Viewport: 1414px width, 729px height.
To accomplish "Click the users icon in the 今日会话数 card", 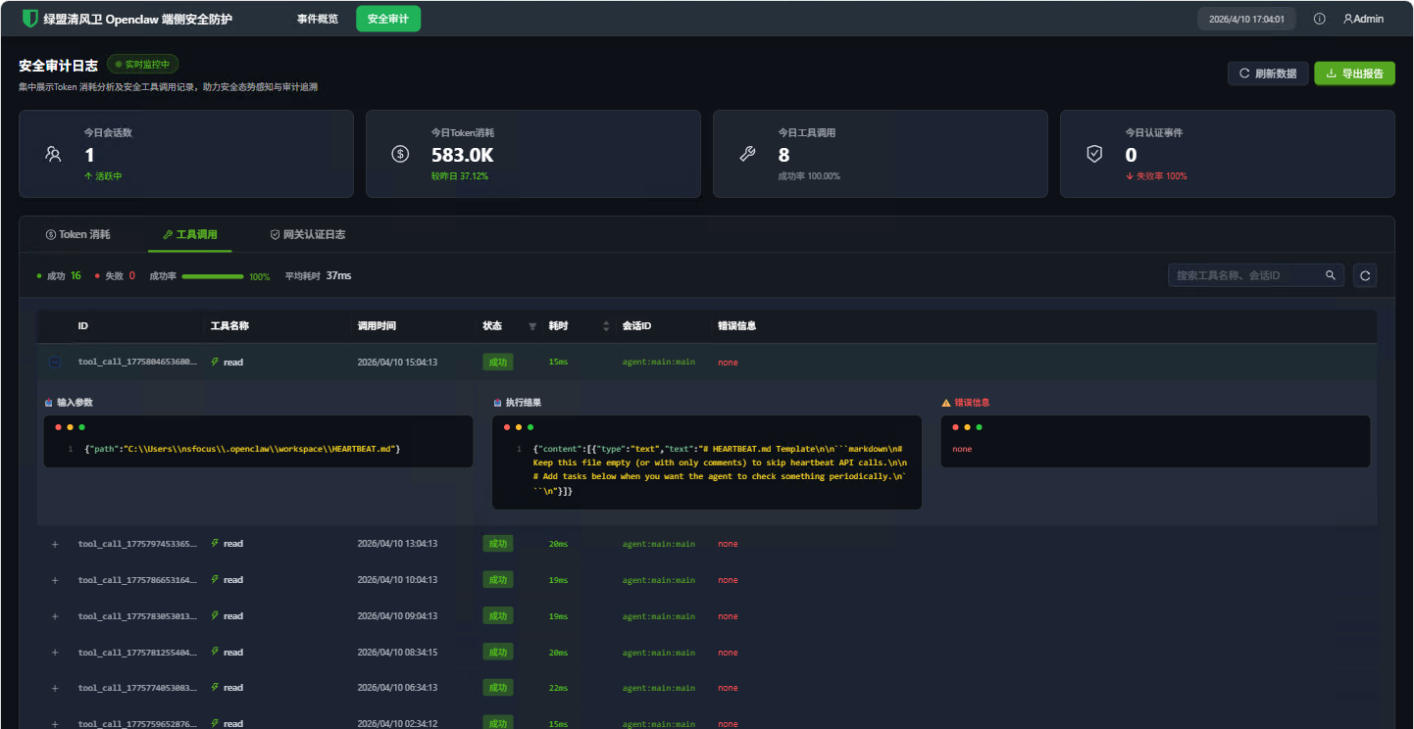I will [x=54, y=154].
